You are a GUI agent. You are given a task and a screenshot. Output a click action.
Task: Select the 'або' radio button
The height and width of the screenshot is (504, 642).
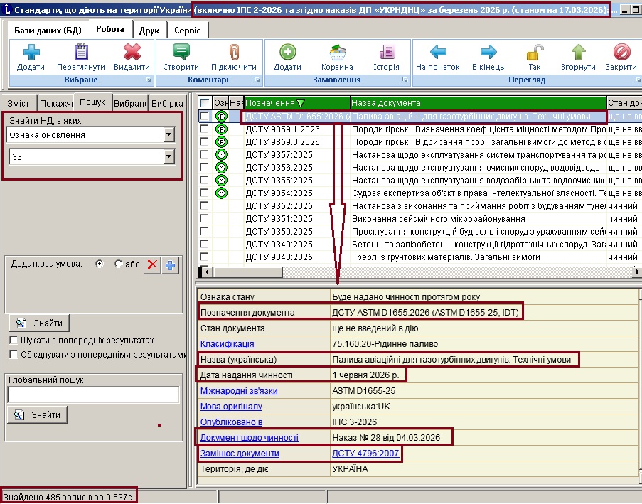pyautogui.click(x=118, y=264)
